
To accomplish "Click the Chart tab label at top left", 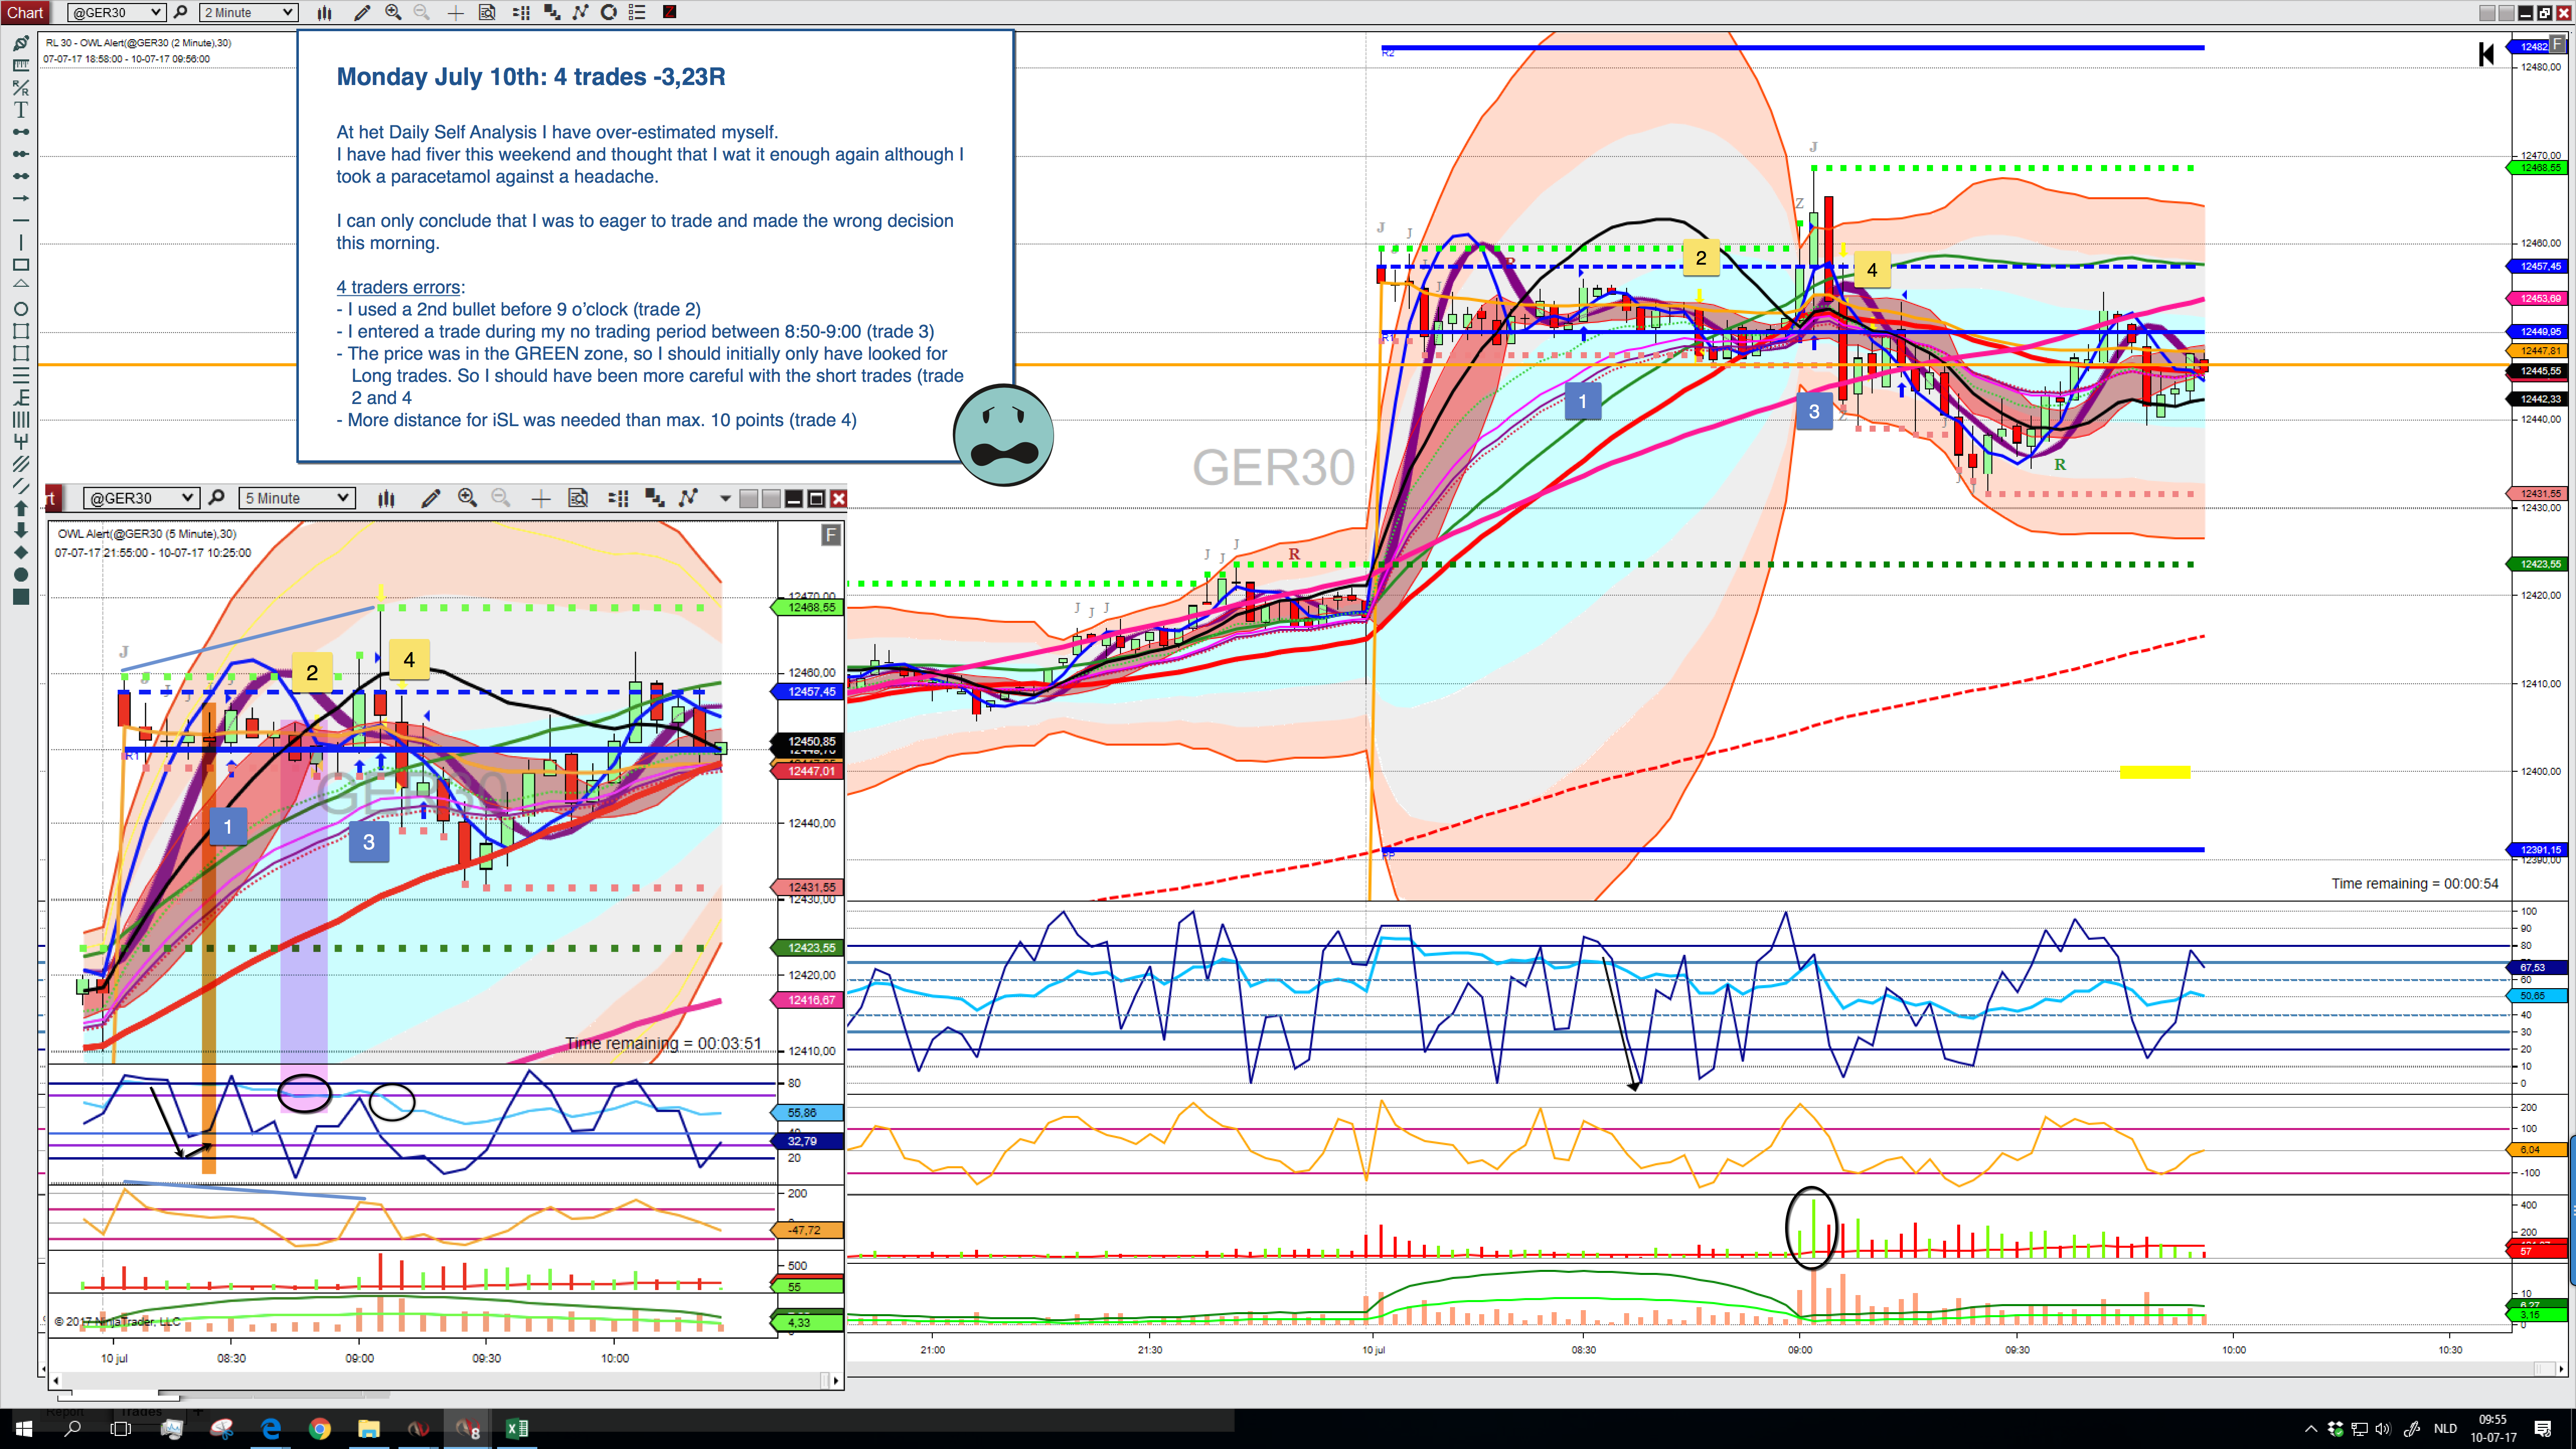I will pyautogui.click(x=25, y=12).
